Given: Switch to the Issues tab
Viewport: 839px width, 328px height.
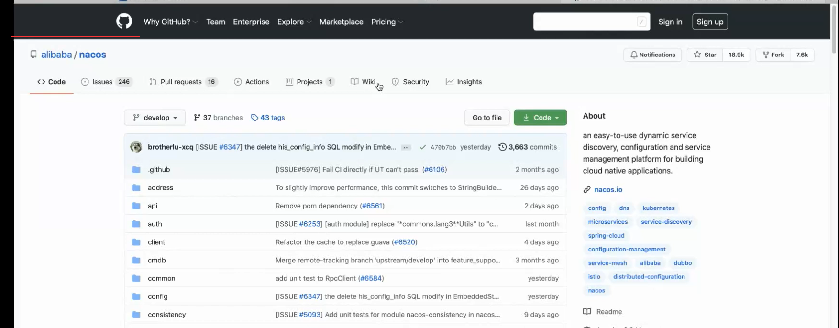Looking at the screenshot, I should 107,82.
